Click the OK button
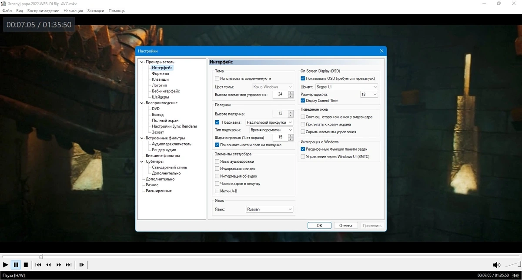The height and width of the screenshot is (280, 522). [319, 226]
